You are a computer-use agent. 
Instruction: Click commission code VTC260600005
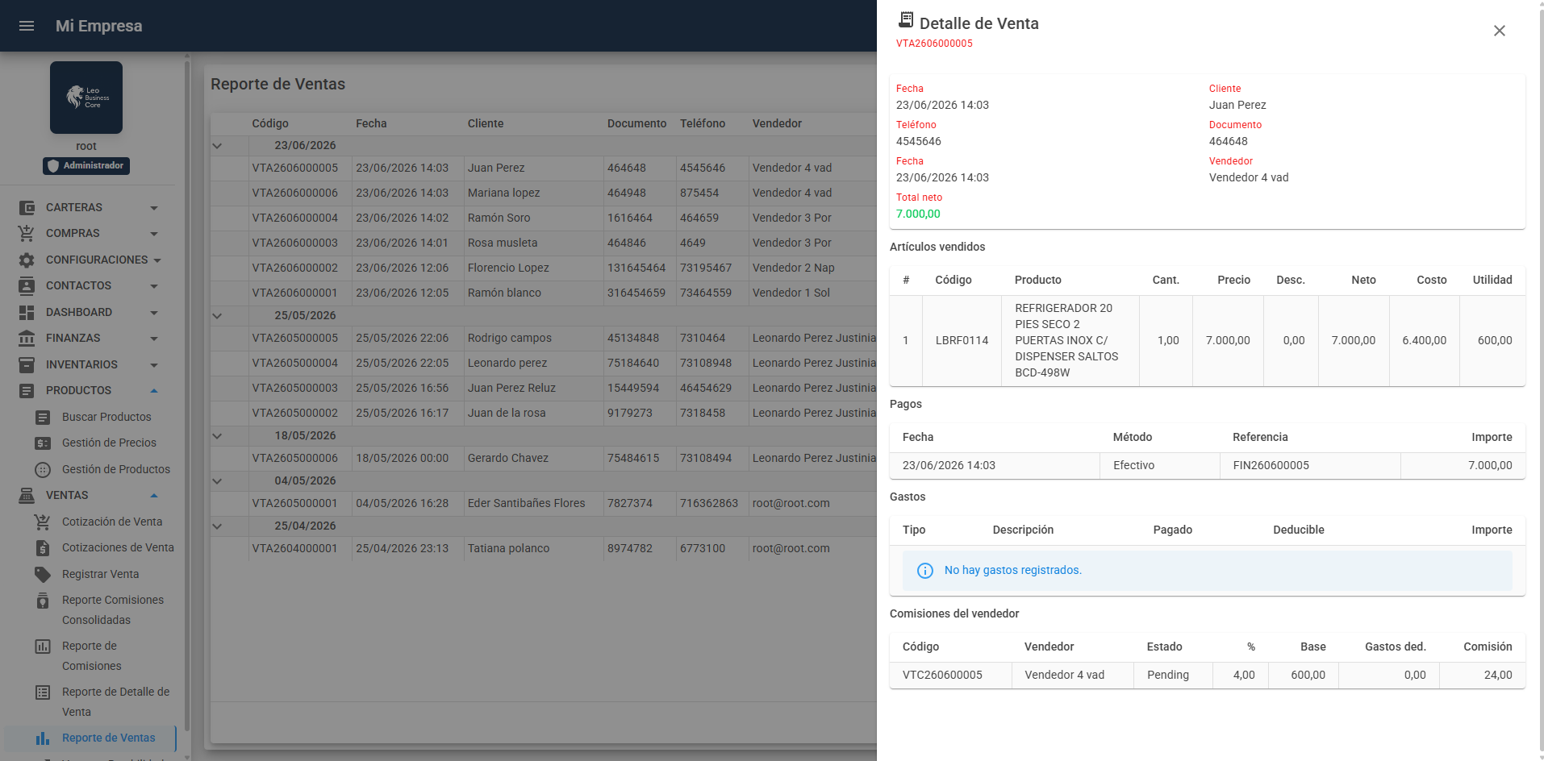click(942, 676)
